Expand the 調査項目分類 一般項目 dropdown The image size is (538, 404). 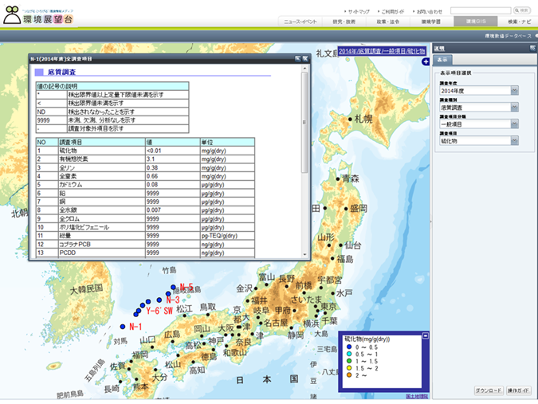[514, 124]
